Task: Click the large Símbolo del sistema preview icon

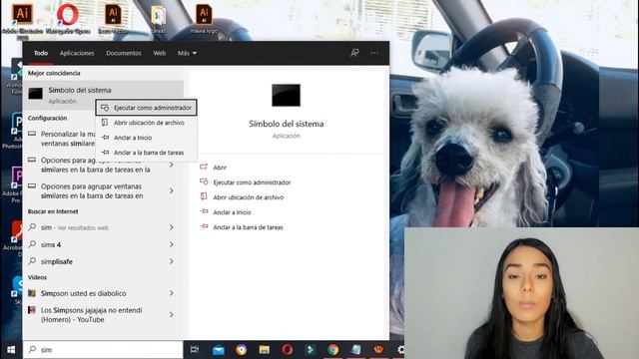Action: pyautogui.click(x=286, y=96)
